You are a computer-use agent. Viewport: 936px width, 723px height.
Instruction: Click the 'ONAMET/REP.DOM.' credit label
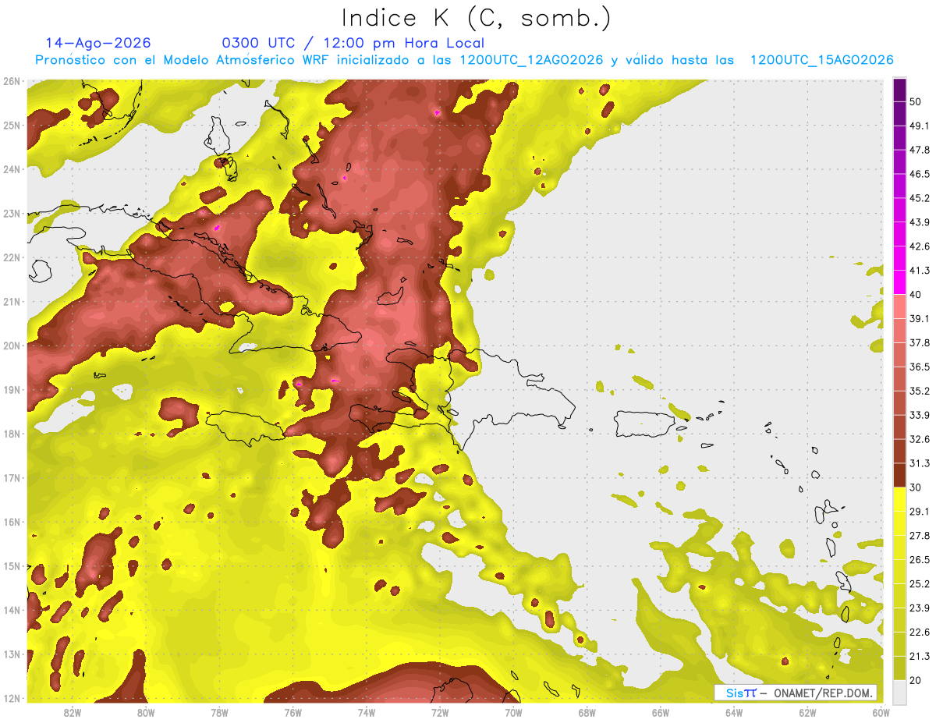click(x=824, y=693)
